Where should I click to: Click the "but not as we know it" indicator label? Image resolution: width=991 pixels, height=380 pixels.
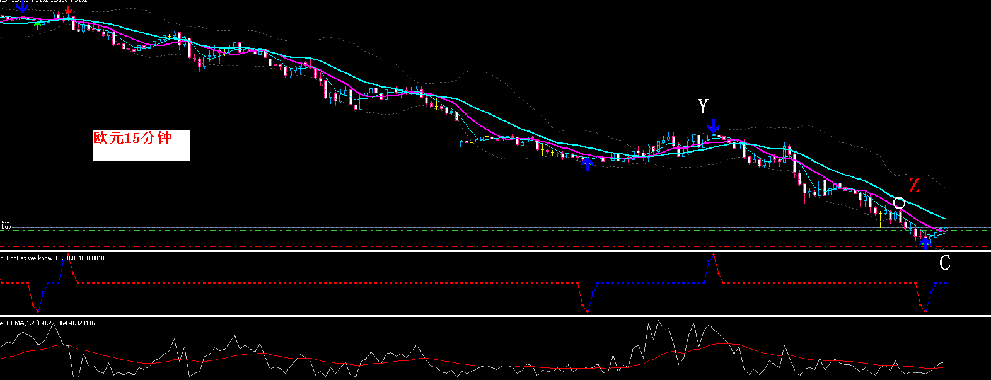[32, 258]
